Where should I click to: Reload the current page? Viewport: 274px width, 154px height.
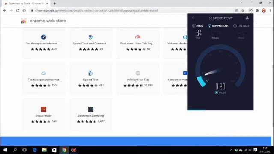pyautogui.click(x=18, y=10)
